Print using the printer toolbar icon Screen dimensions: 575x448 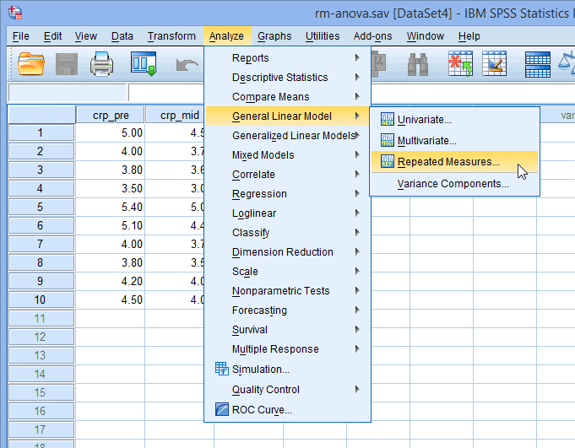pyautogui.click(x=101, y=64)
